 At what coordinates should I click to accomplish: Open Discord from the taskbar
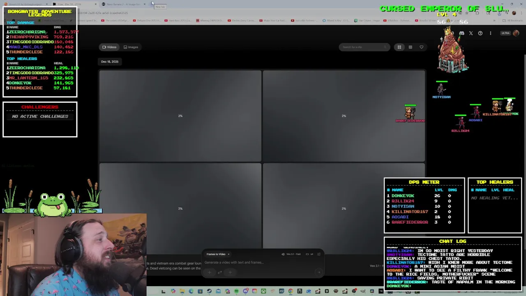[x=245, y=291]
